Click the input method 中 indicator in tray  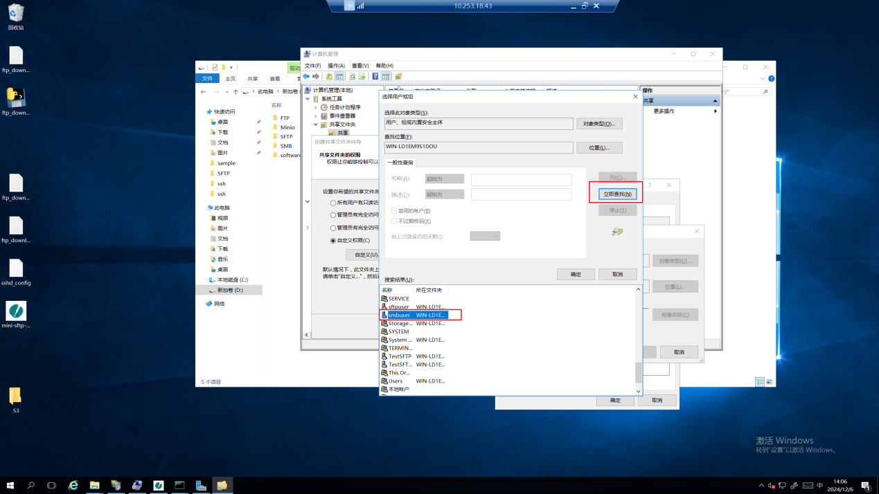(821, 485)
